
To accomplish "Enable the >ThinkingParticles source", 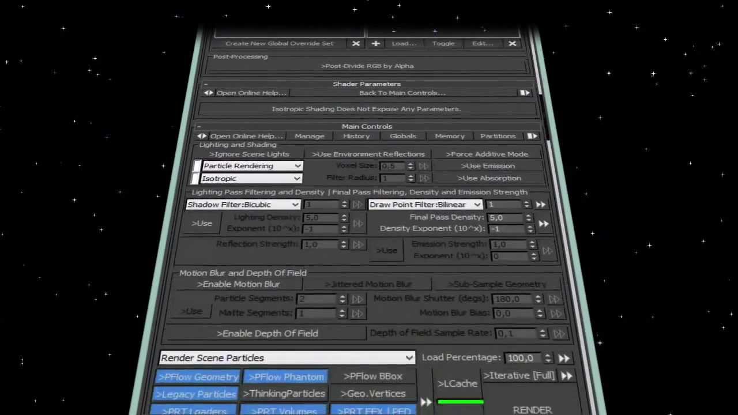I will point(284,394).
